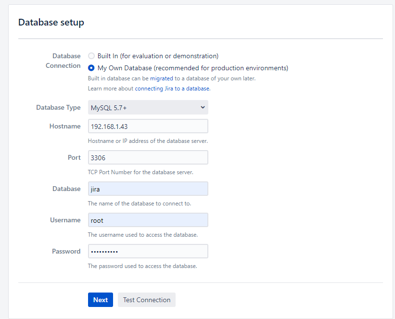Open the Database Type dropdown
Screen dimensions: 395x319
148,107
